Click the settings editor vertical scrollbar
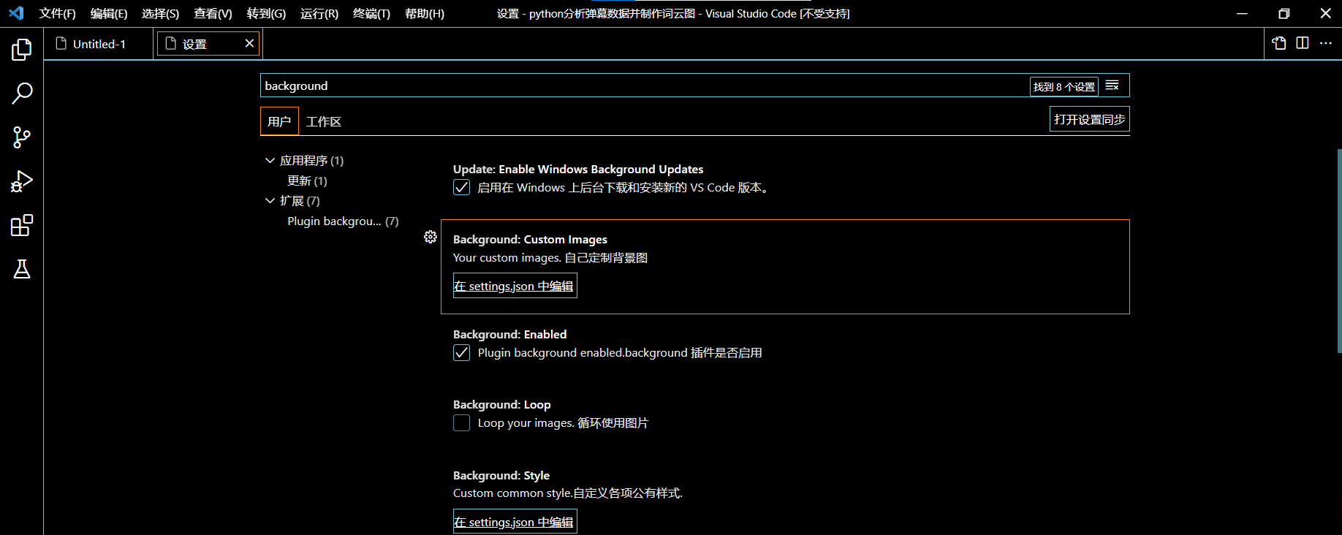1342x535 pixels. point(1339,251)
